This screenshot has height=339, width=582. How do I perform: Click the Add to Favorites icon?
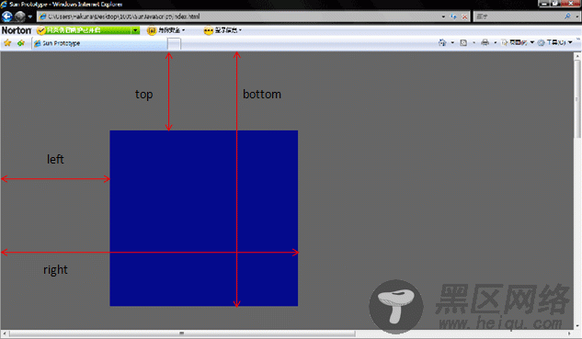click(21, 43)
